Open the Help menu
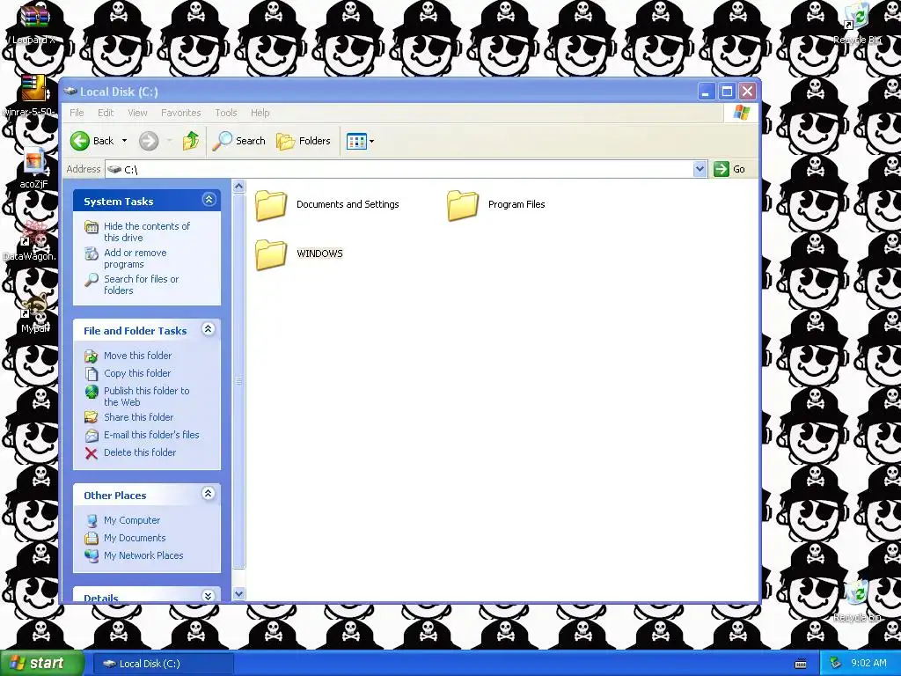 coord(260,113)
